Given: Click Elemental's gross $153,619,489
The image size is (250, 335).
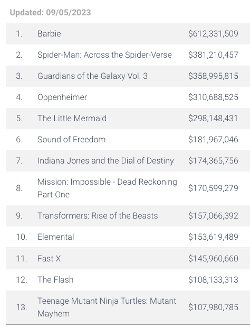Looking at the screenshot, I should pyautogui.click(x=213, y=237).
